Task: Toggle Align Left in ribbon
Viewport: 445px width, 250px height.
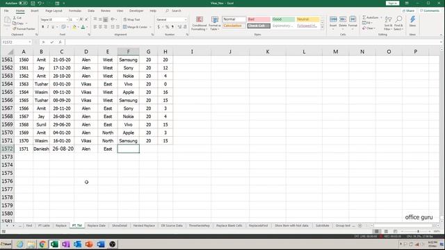Action: coord(95,27)
